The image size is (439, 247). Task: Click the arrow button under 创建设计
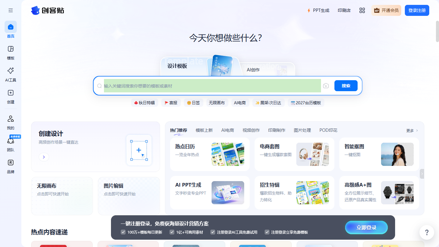[44, 157]
